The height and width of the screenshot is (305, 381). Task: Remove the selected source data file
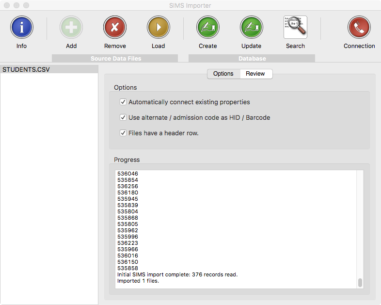coord(115,27)
